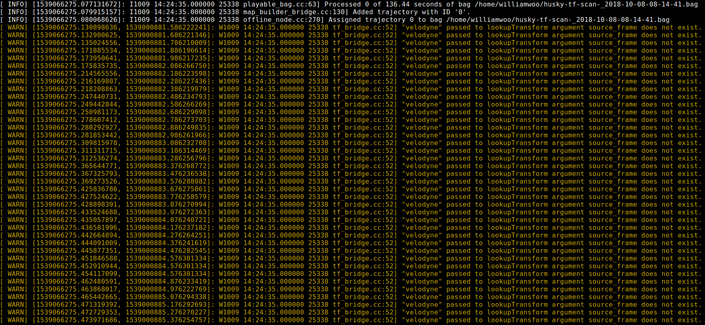
Task: Click the timestamp "1539066275.452910944"
Action: 77,266
